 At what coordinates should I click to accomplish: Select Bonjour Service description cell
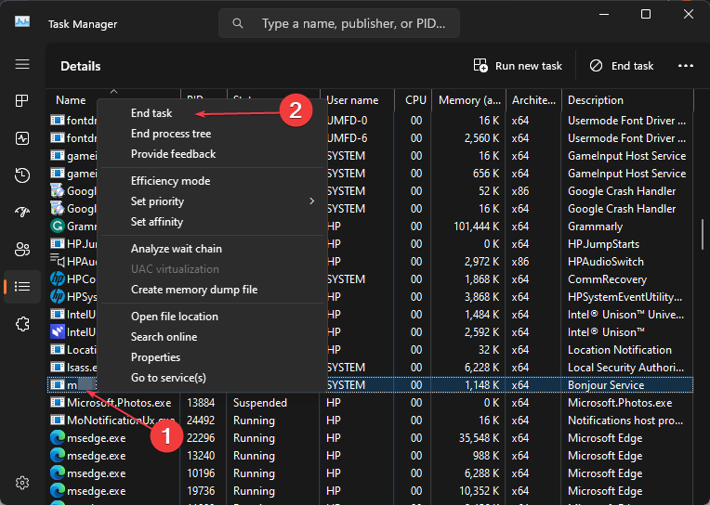click(x=606, y=385)
